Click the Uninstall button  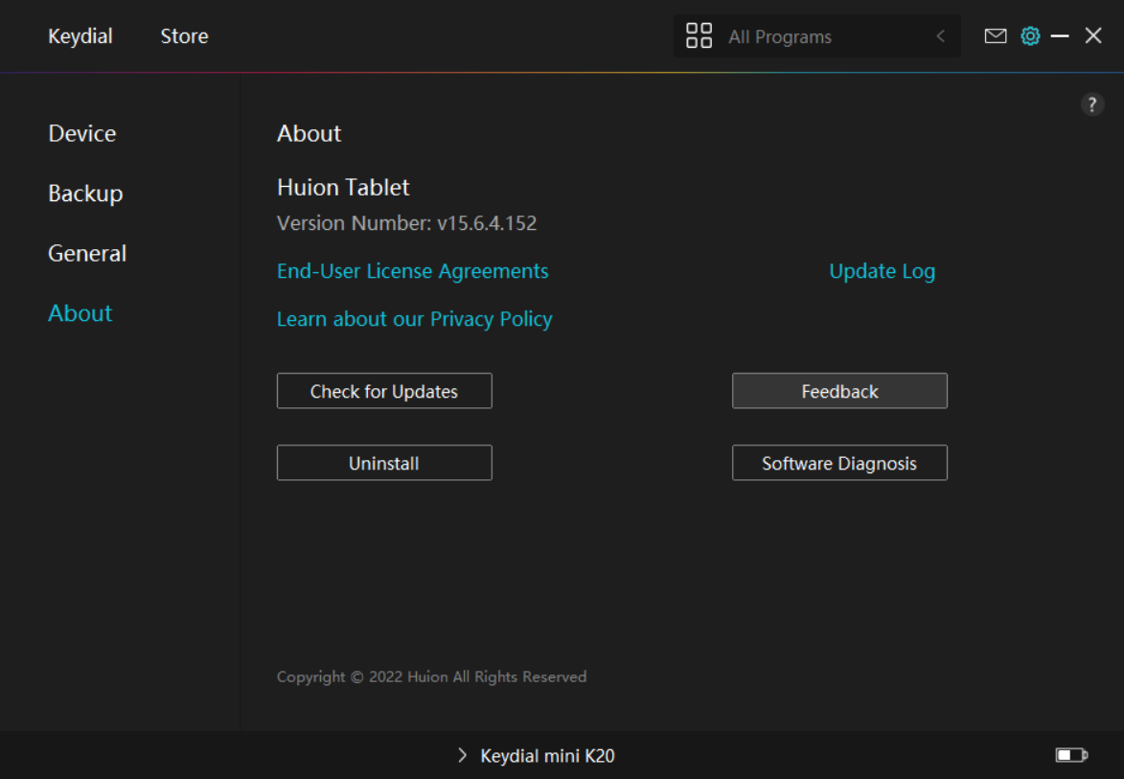[384, 463]
